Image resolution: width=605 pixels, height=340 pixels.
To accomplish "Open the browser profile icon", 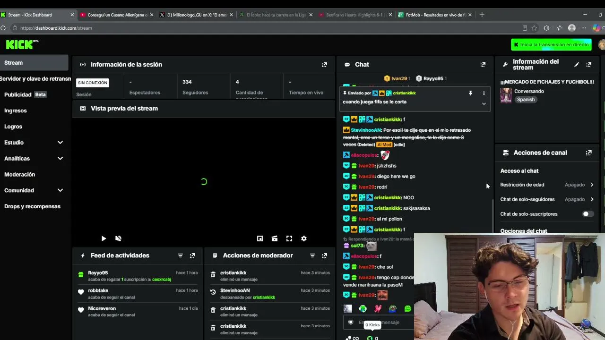I will (571, 28).
